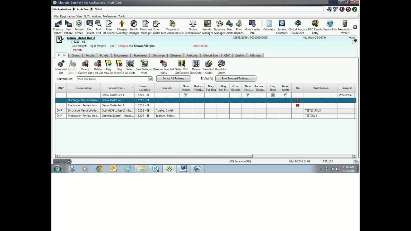
Task: Open Clinical Practice Guidelines
Action: (298, 27)
